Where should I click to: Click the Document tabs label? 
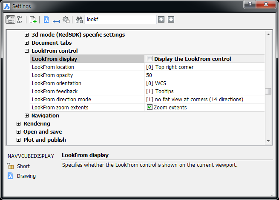click(52, 43)
